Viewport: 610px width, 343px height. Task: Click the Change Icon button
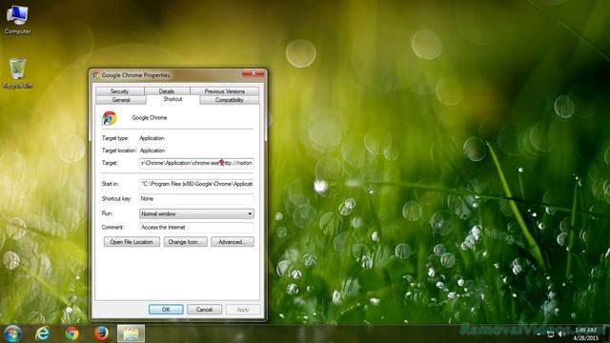(185, 242)
